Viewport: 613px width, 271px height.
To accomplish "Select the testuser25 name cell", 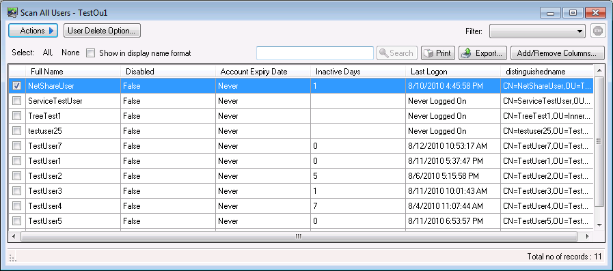I will pyautogui.click(x=73, y=131).
